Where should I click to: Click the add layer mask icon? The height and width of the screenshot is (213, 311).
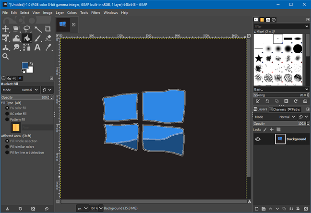point(298,209)
